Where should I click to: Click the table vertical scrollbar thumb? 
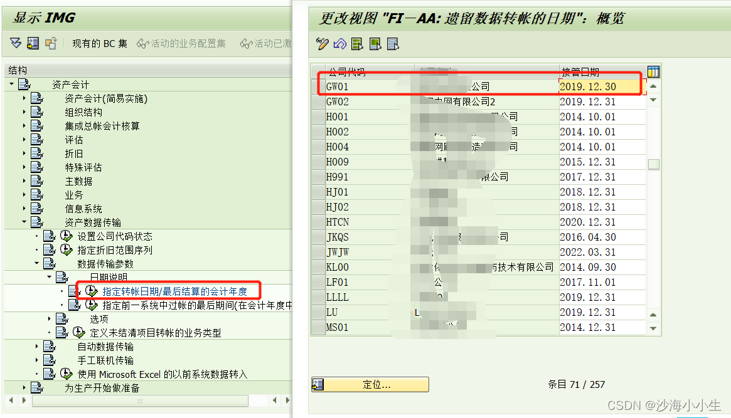tap(654, 164)
